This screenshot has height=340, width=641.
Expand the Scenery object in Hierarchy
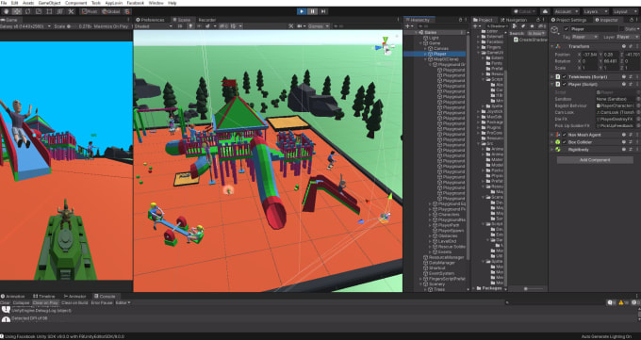pos(420,284)
